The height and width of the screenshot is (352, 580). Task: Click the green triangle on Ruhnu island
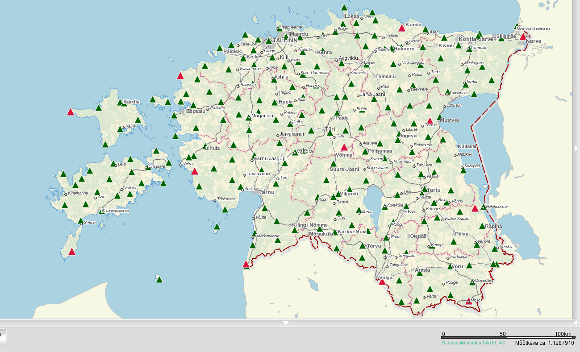click(159, 280)
